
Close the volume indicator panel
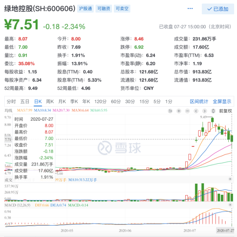coord(230,179)
